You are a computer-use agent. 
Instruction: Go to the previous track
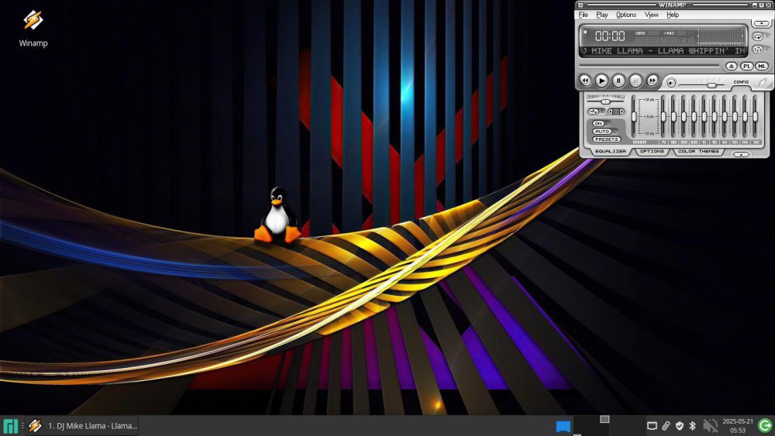585,81
